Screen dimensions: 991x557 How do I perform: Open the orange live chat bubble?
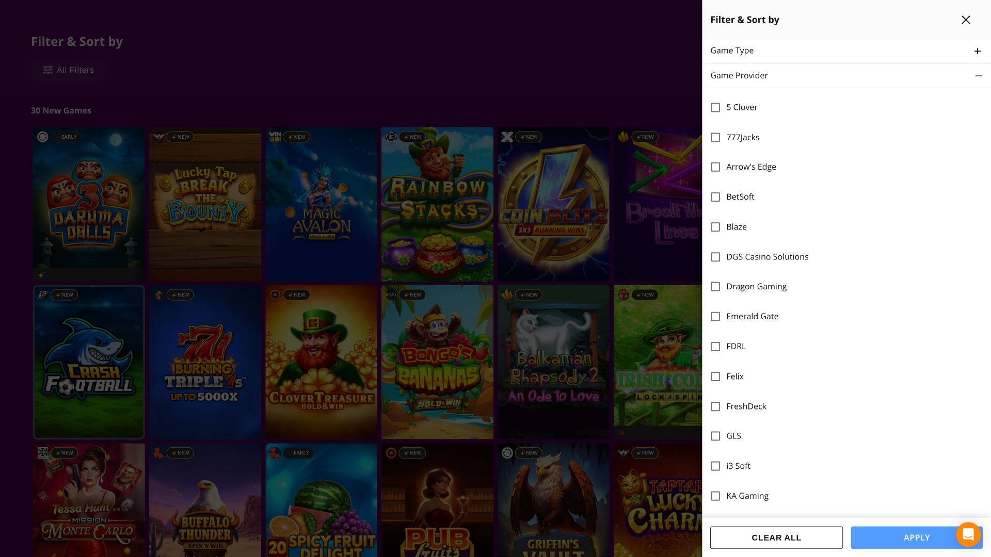click(x=968, y=535)
